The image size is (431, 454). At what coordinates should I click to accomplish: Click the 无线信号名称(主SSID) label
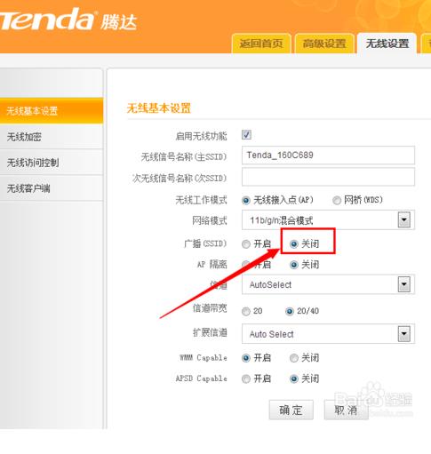[184, 157]
